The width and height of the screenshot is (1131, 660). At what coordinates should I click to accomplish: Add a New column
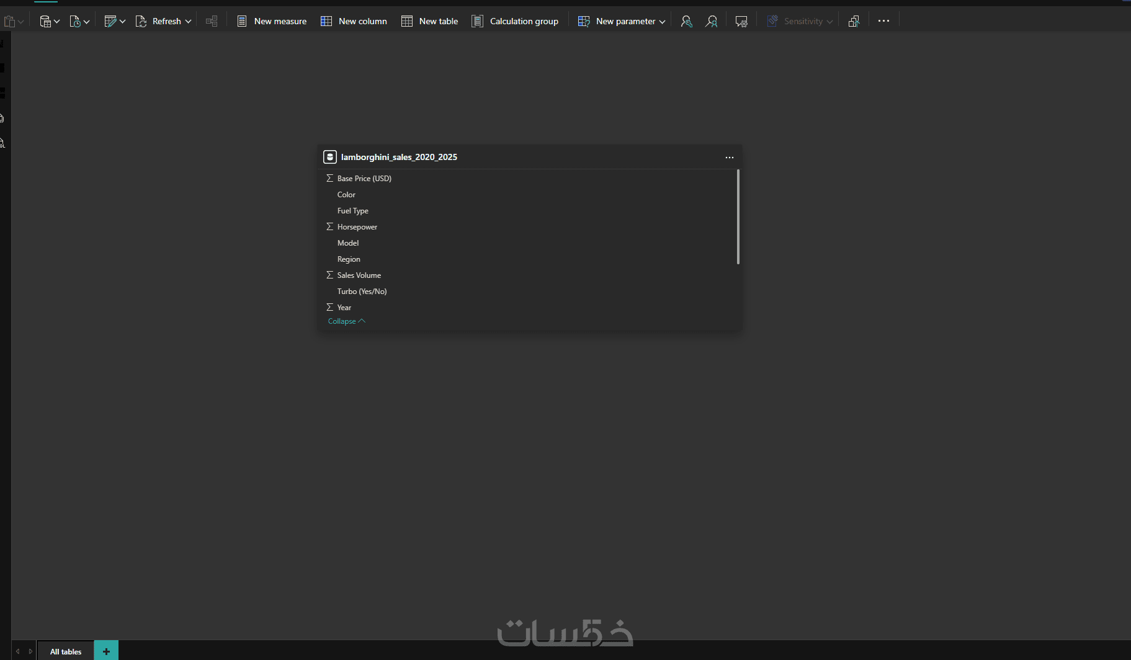(354, 21)
